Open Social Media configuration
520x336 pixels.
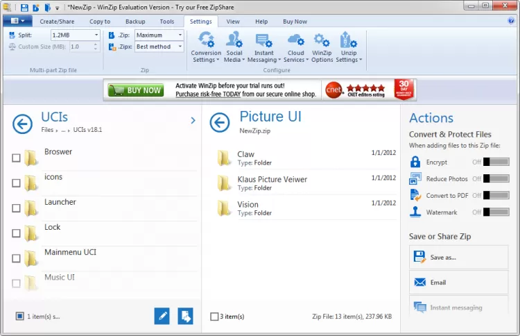[x=234, y=47]
